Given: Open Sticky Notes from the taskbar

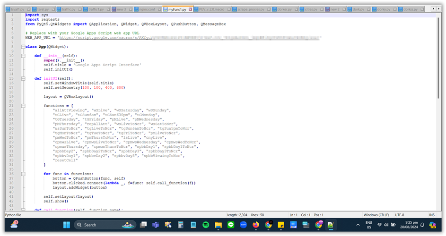Looking at the screenshot, I should tap(281, 225).
